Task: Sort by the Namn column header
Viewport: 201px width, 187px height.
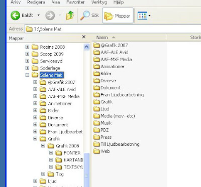Action: (129, 38)
